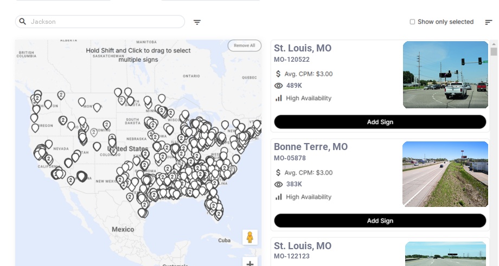Click the Remove All button
The width and height of the screenshot is (499, 266).
[244, 46]
